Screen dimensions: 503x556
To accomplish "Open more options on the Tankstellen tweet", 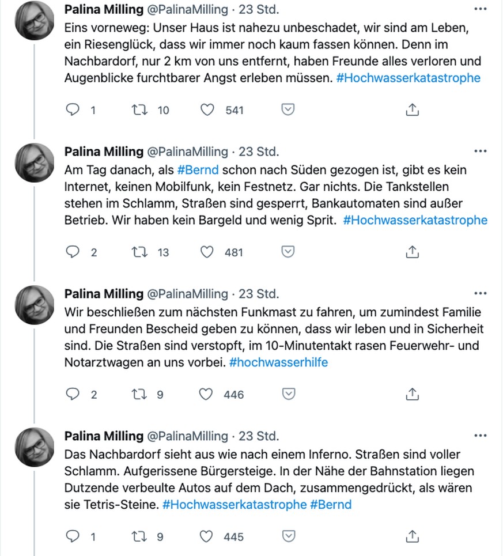I will coord(481,152).
